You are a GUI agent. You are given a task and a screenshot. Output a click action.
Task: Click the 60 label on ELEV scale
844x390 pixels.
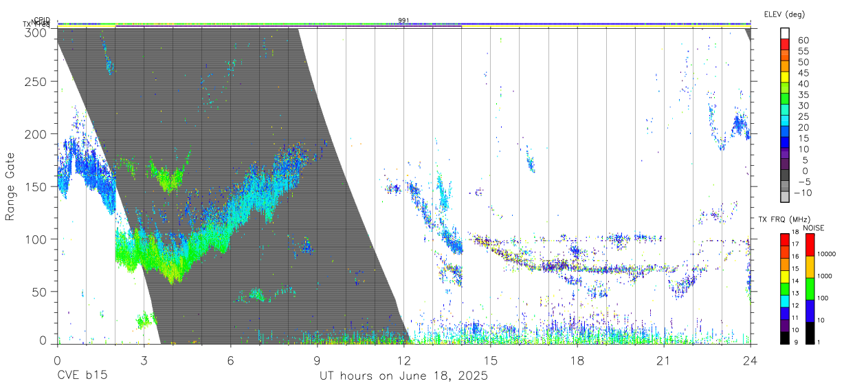(x=803, y=40)
